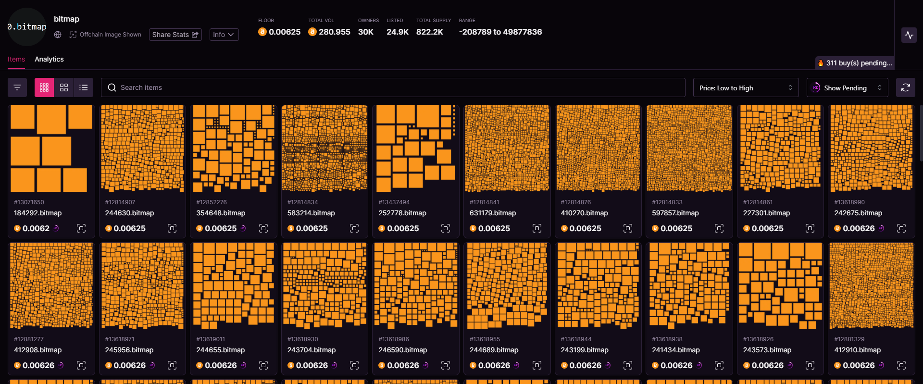The height and width of the screenshot is (384, 923).
Task: Select 244655.bitmap with scan icon
Action: [x=263, y=365]
